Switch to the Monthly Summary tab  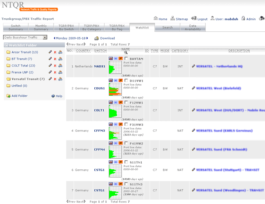tap(41, 27)
